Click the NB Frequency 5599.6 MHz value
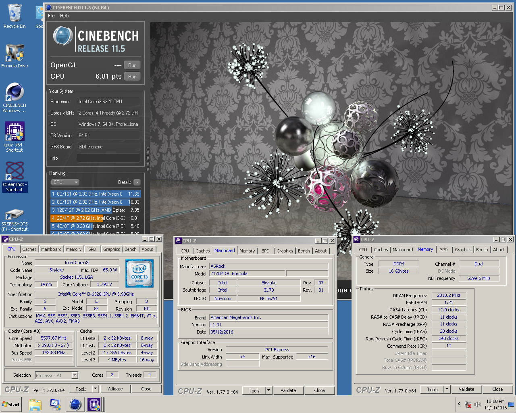516x413 pixels. [479, 278]
